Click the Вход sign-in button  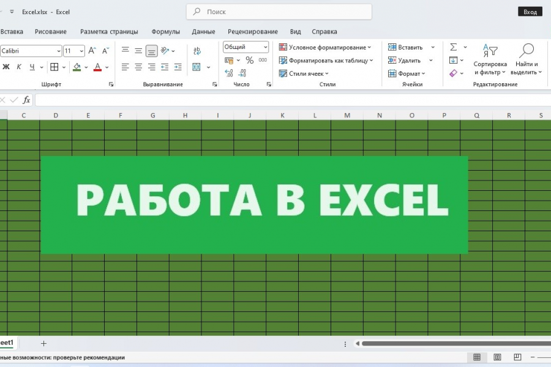(x=530, y=12)
